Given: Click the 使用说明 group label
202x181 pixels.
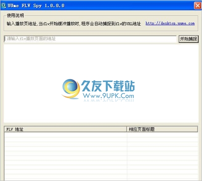Looking at the screenshot, I should (16, 15).
